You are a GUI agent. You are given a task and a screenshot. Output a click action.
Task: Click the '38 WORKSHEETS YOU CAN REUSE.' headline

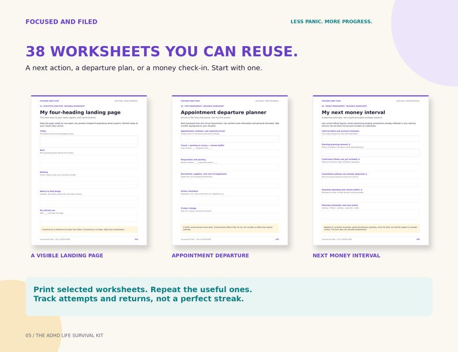[162, 51]
